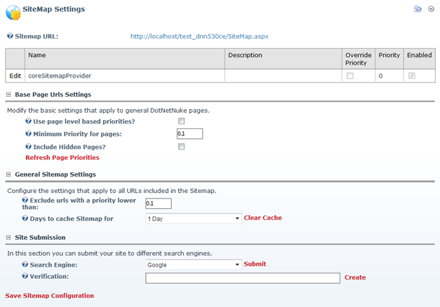Click help icon beside Sitemap URL
This screenshot has width=440, height=307.
click(10, 36)
